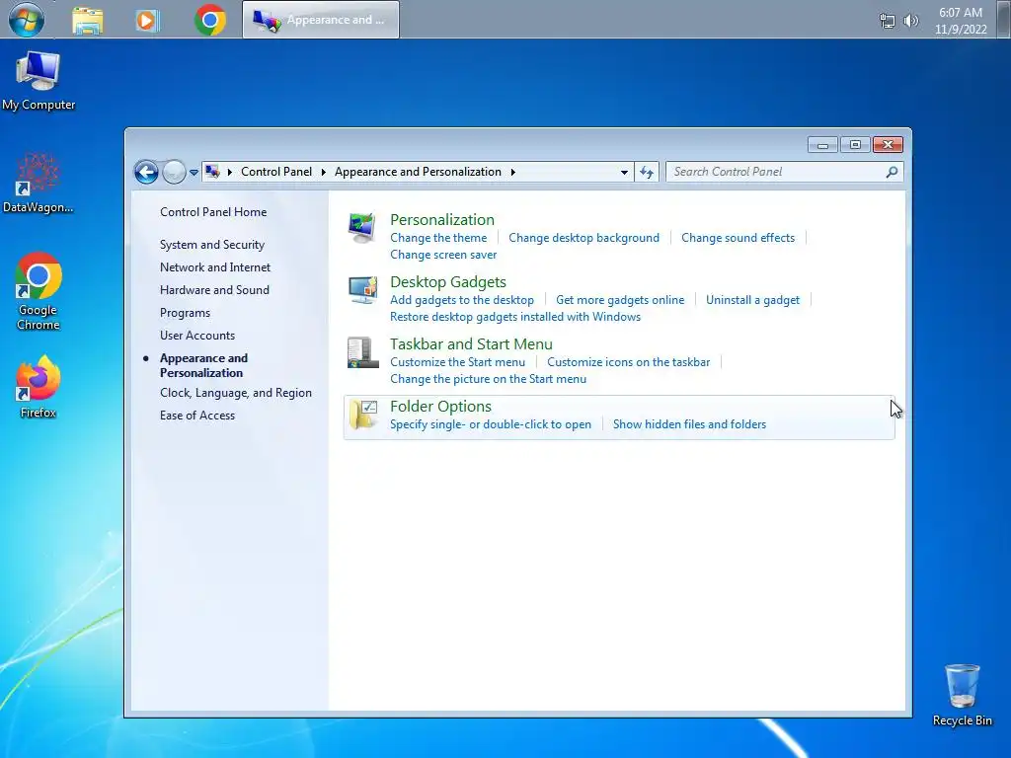Viewport: 1011px width, 758px height.
Task: Expand the address bar history dropdown
Action: [x=624, y=172]
